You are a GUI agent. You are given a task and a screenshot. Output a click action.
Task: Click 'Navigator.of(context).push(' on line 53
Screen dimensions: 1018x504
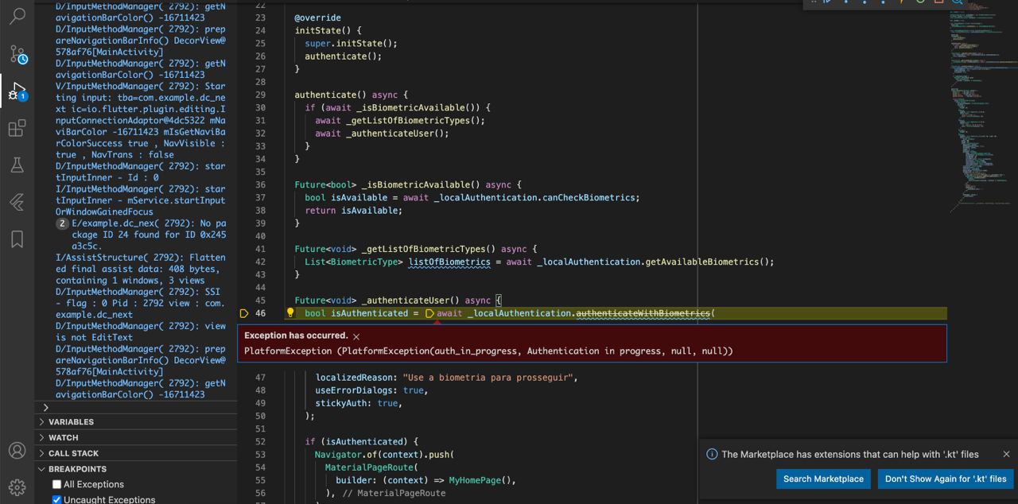[384, 455]
